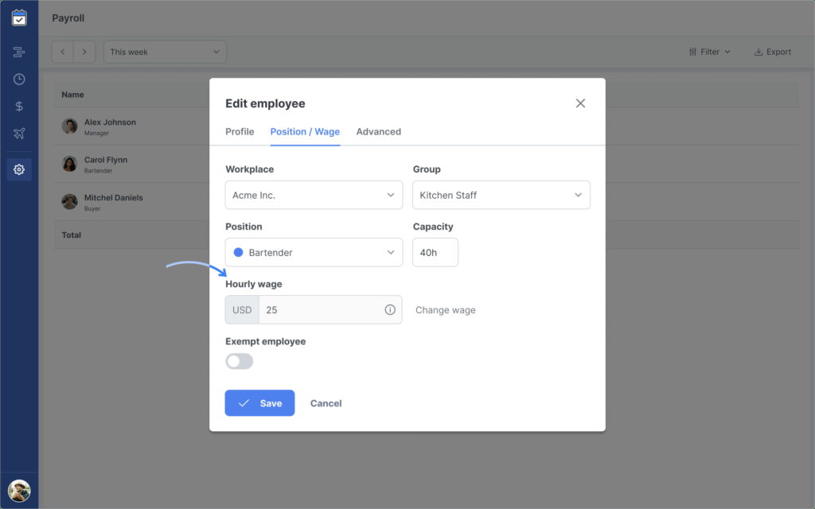
Task: Open the Filter options
Action: 708,51
